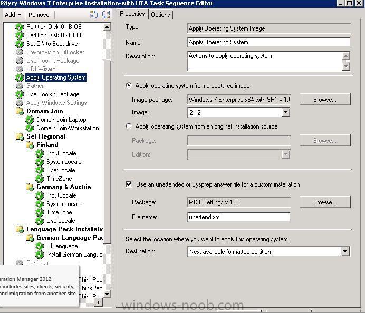Screen dimensions: 365x313
Task: Click green check icon of Apply Operating System step
Action: [x=20, y=77]
